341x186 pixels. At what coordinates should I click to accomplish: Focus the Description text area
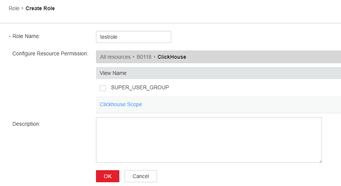[x=209, y=140]
